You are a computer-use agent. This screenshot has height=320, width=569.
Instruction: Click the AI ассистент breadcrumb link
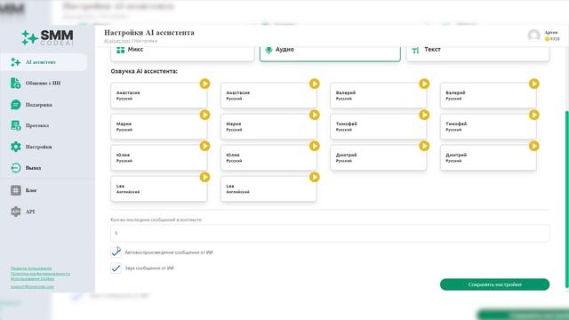pyautogui.click(x=116, y=41)
